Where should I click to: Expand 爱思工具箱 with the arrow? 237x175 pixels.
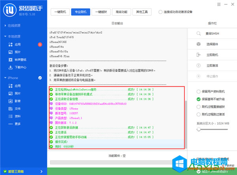pos(41,171)
